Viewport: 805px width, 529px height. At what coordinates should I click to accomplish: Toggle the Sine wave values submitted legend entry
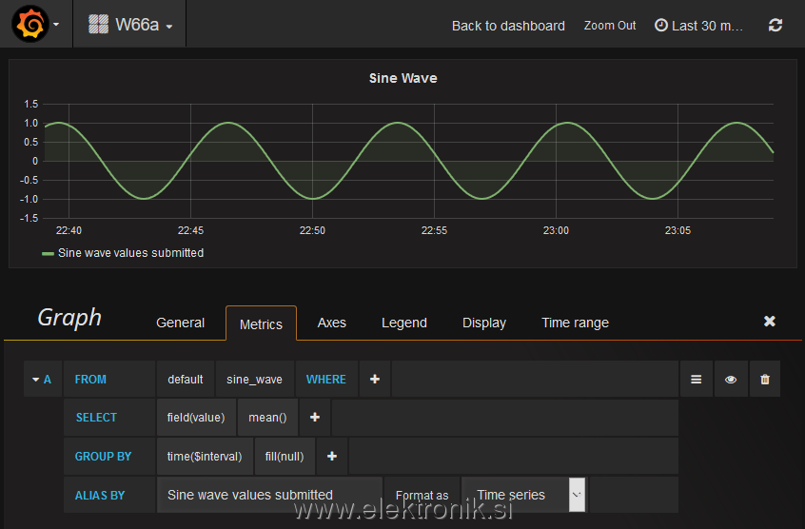coord(131,252)
